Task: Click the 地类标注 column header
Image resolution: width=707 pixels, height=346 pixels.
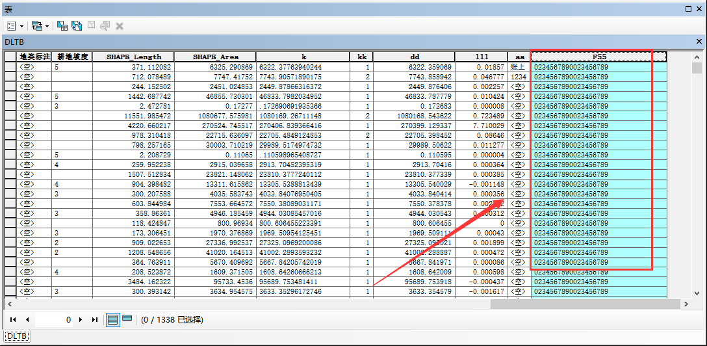Action: point(34,57)
